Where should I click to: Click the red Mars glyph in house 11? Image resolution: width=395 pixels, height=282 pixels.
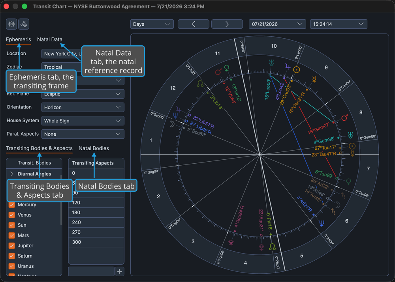tap(218, 72)
